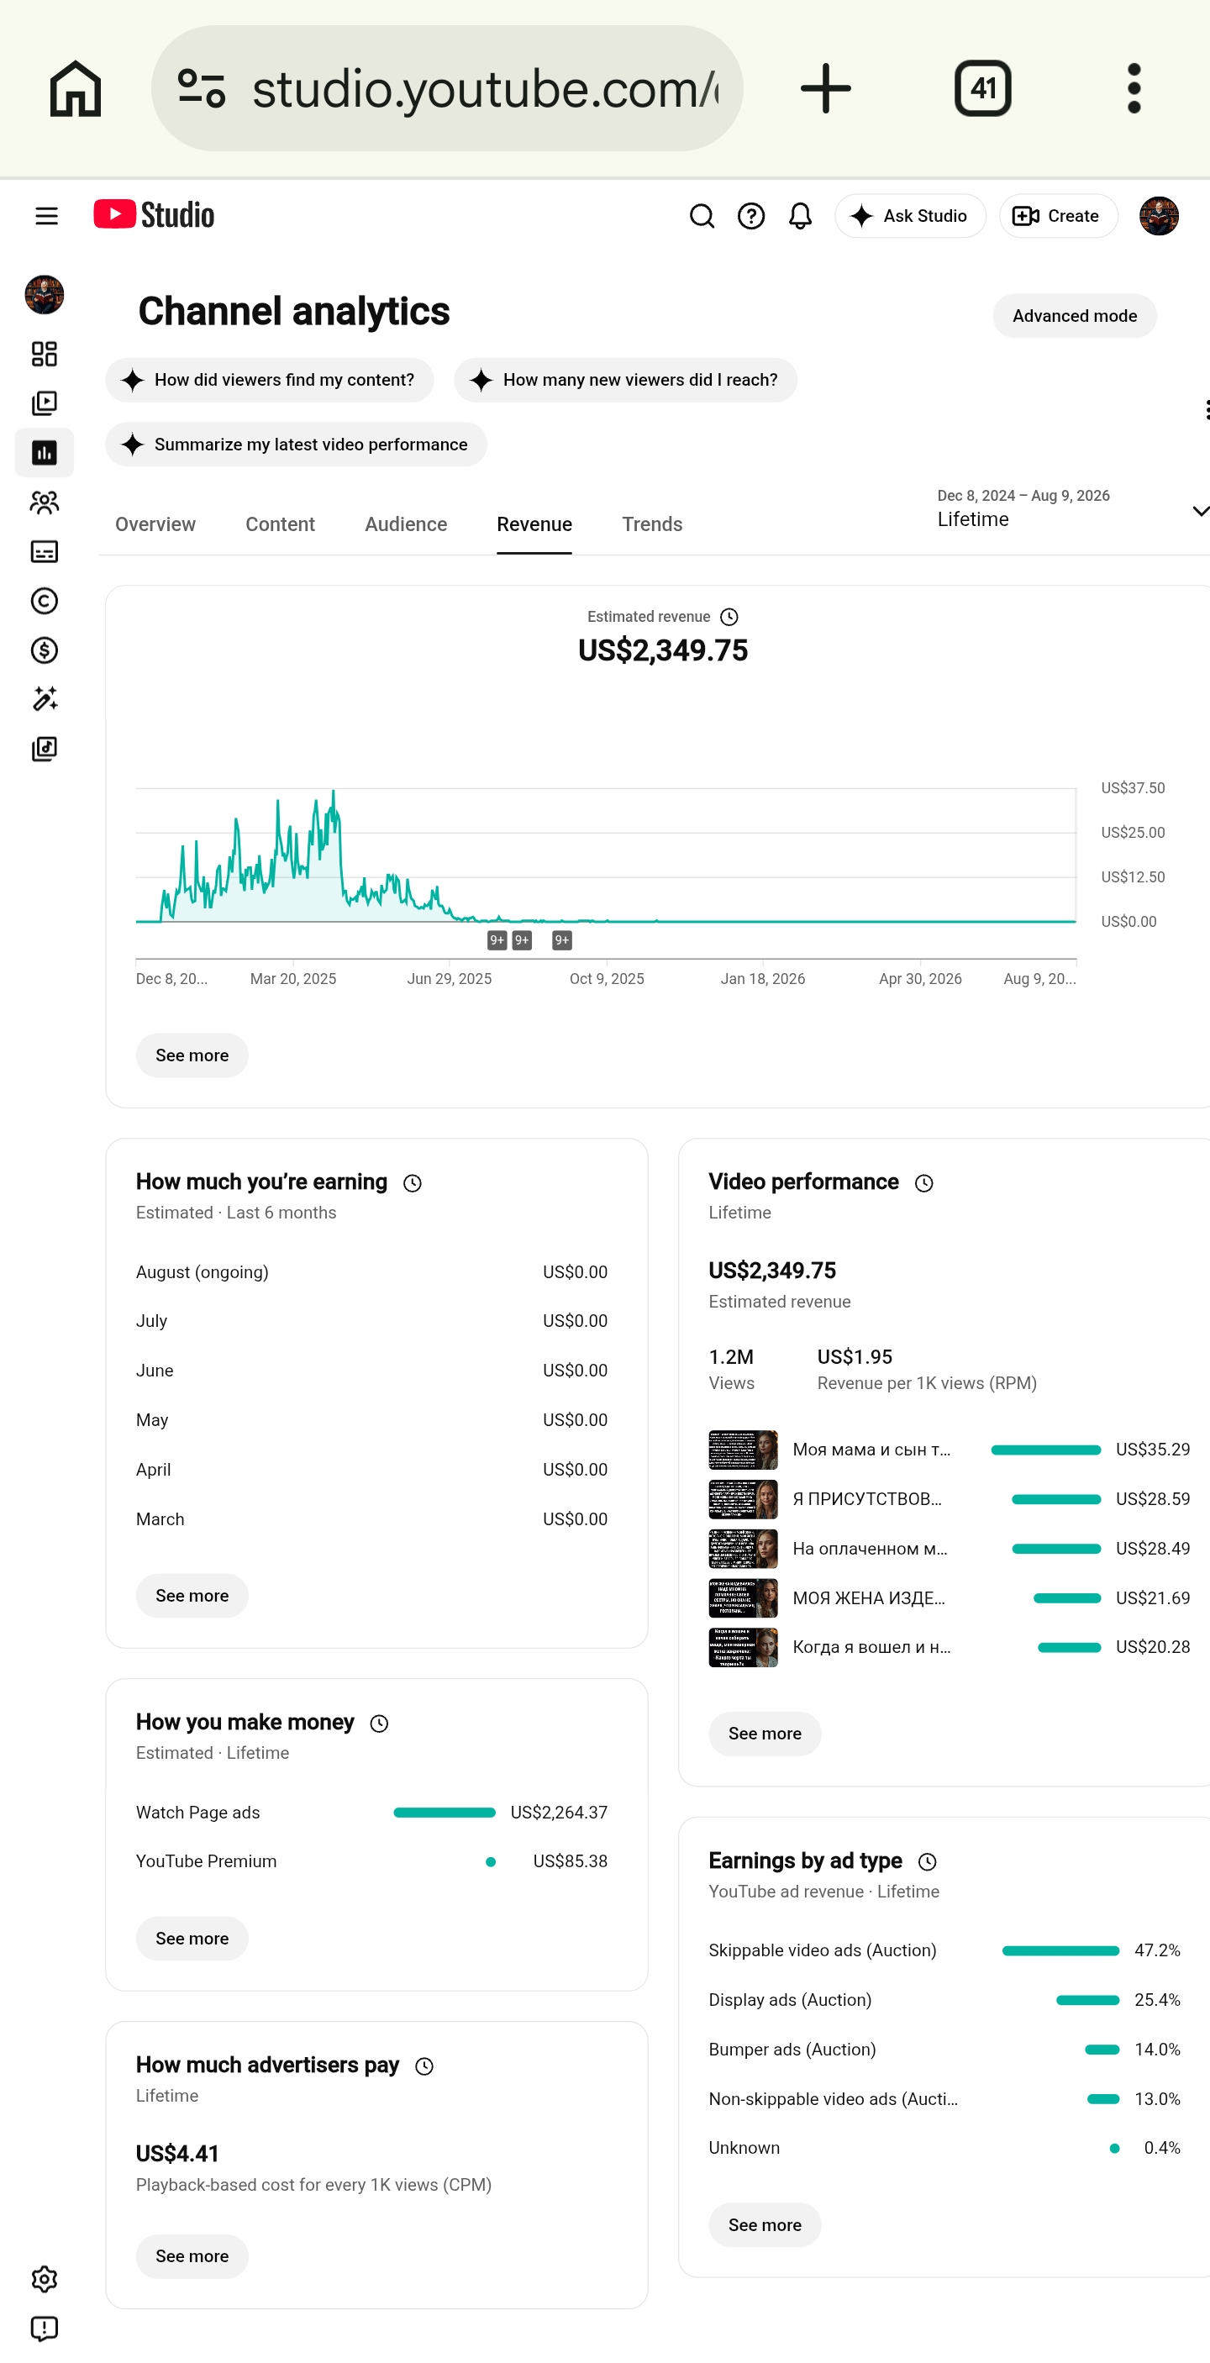Select 'How did viewers find my content?' chip
This screenshot has width=1210, height=2363.
270,380
